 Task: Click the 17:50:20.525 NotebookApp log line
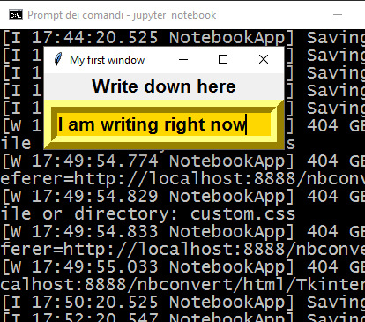click(182, 303)
